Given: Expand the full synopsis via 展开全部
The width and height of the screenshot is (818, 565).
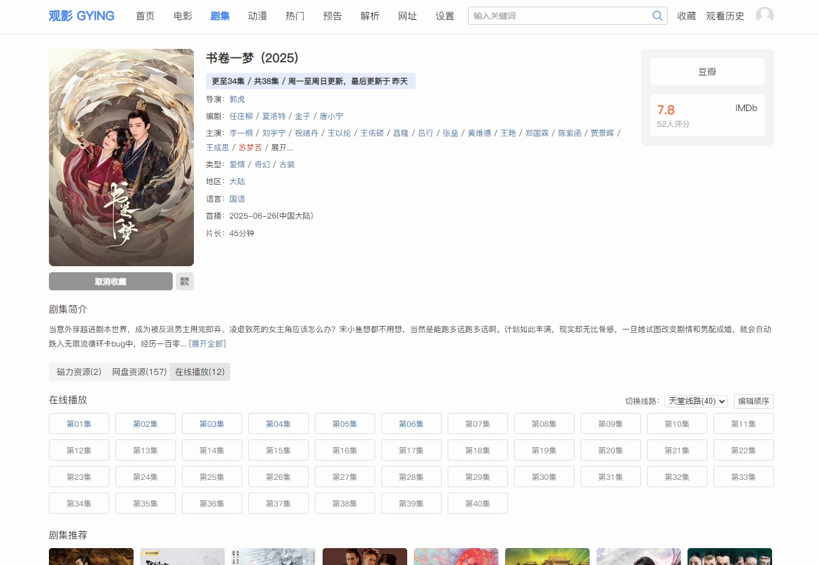Looking at the screenshot, I should (x=207, y=343).
